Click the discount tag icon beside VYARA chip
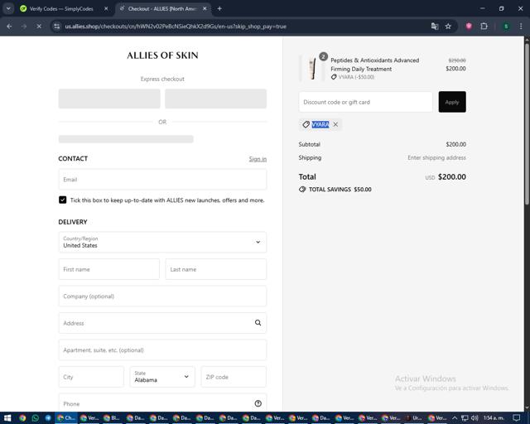The width and height of the screenshot is (530, 424). pos(306,124)
